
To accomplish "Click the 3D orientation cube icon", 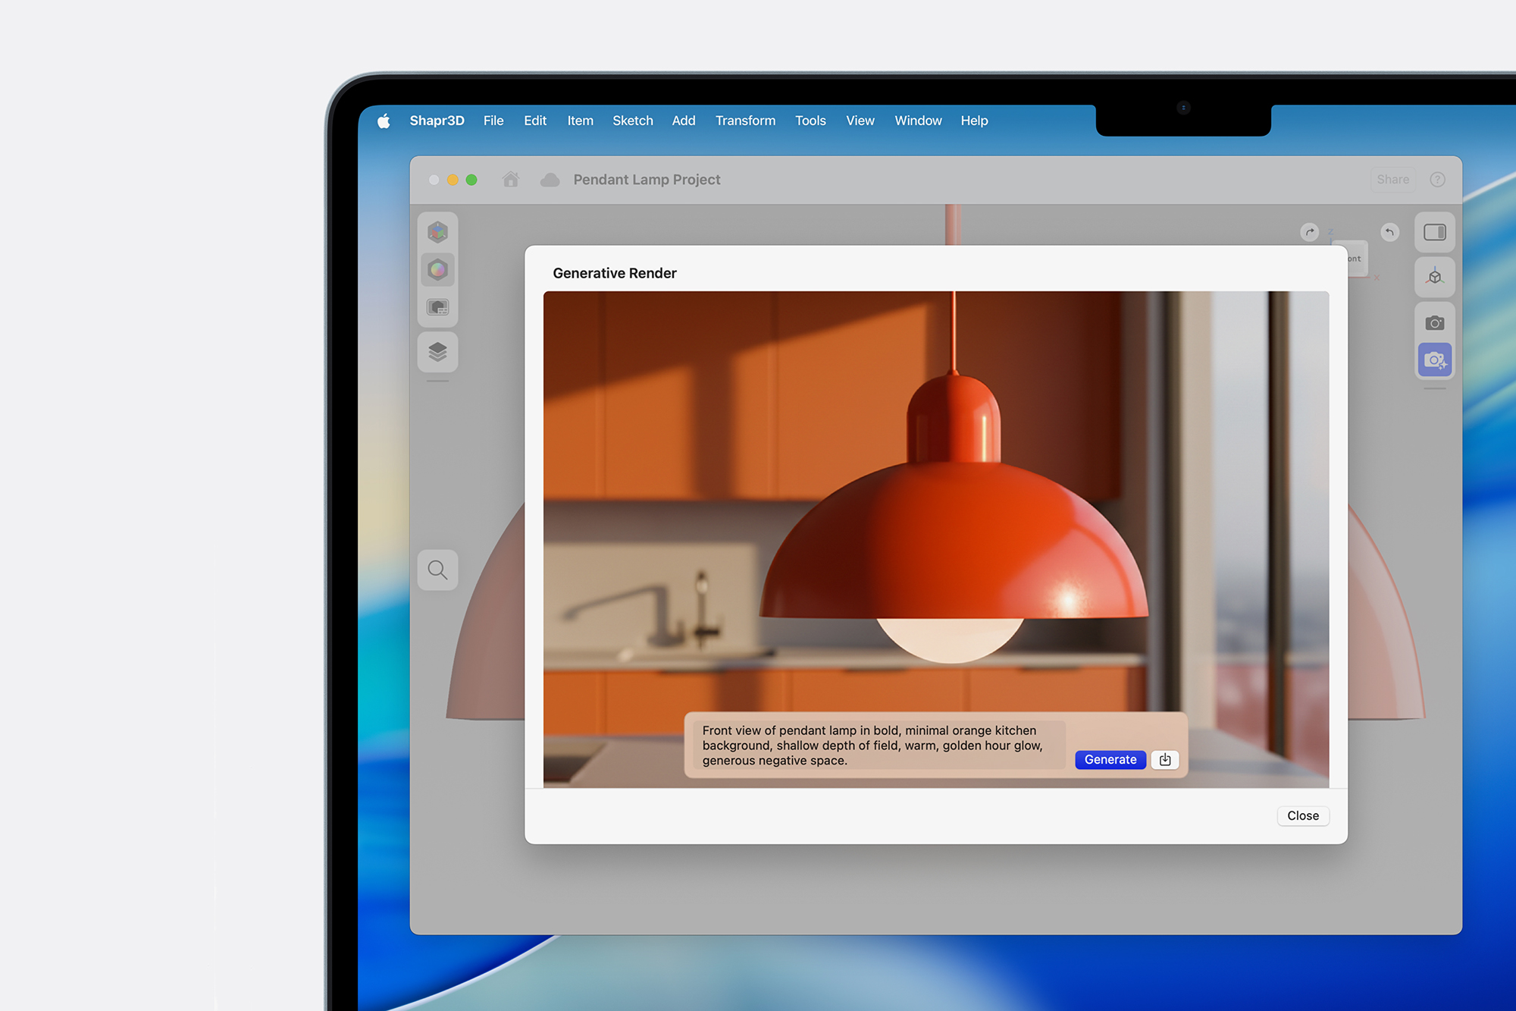I will 1434,277.
